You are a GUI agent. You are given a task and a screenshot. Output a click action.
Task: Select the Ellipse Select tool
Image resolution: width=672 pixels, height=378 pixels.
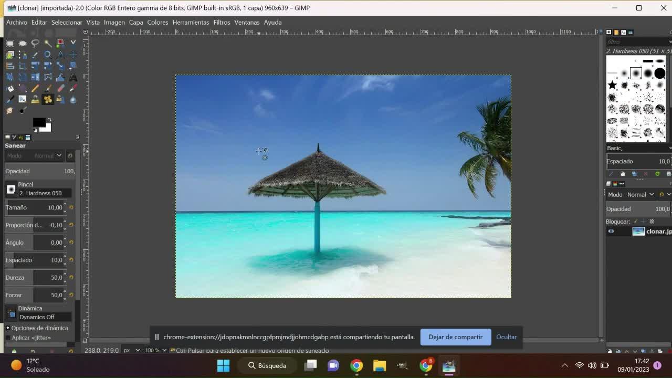[x=23, y=43]
